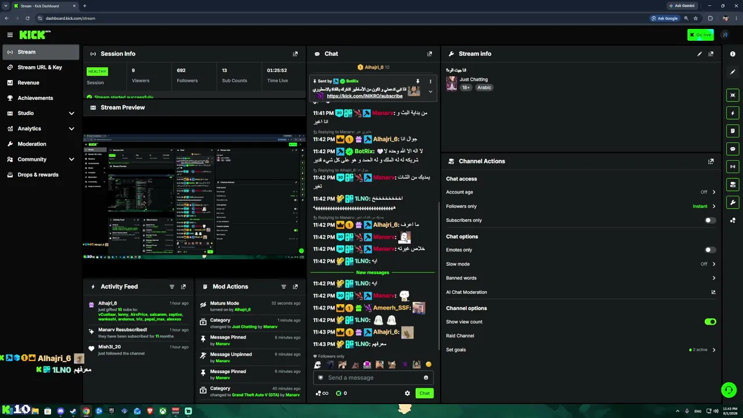The image size is (743, 418).
Task: Click the capture frame icon in right sidebar
Action: [733, 95]
